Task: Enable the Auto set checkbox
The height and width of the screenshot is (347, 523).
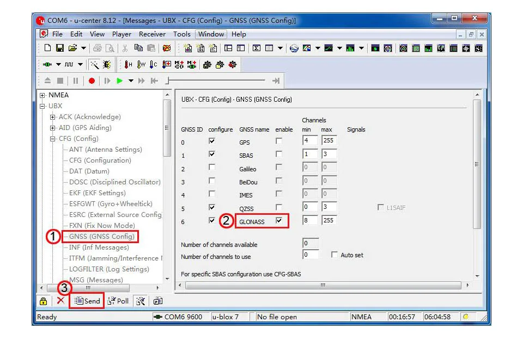Action: 334,255
